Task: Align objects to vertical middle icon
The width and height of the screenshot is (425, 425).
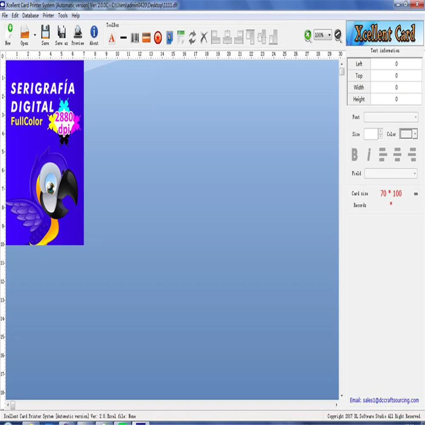Action: tap(262, 37)
